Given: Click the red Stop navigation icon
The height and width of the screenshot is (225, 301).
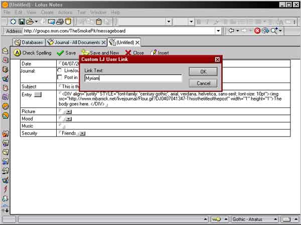Looking at the screenshot, I should pyautogui.click(x=257, y=30).
